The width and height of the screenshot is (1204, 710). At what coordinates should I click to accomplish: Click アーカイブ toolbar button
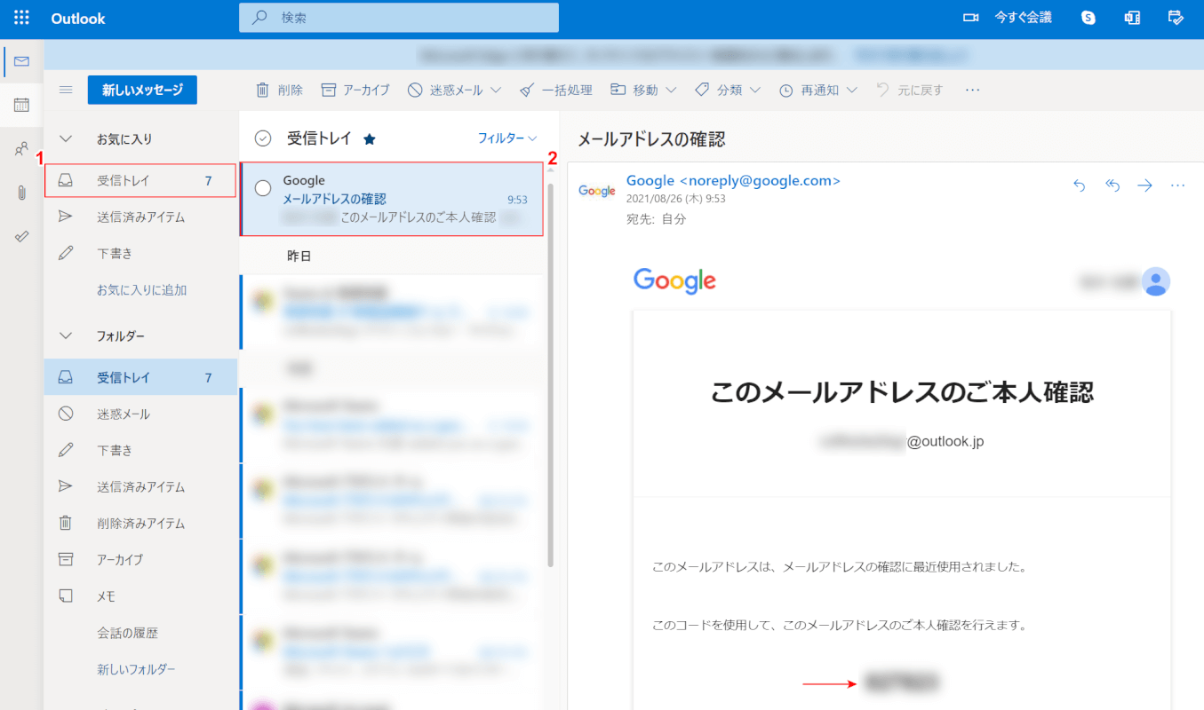coord(355,90)
